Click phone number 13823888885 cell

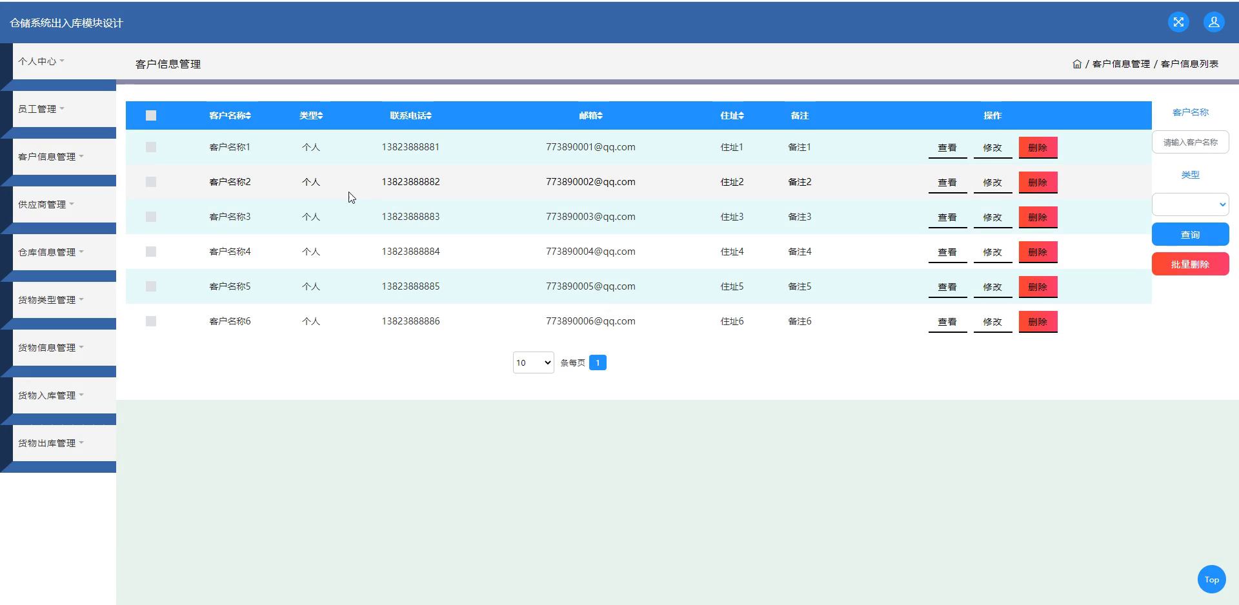(x=410, y=286)
